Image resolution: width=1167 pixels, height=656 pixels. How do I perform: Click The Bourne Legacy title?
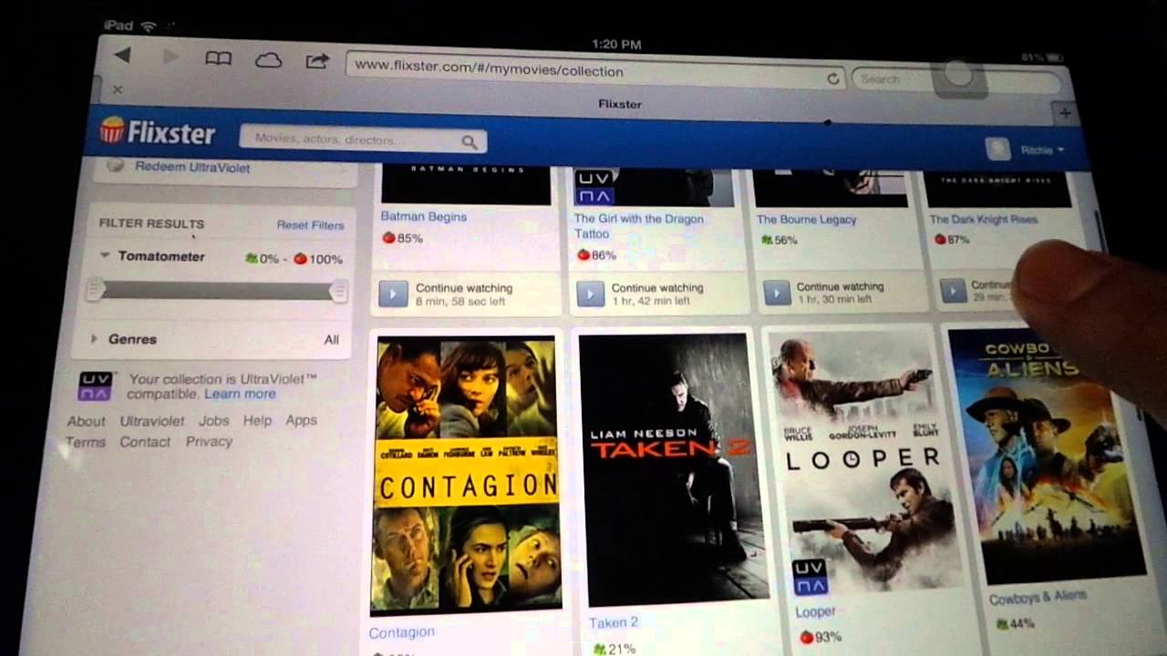click(x=806, y=220)
